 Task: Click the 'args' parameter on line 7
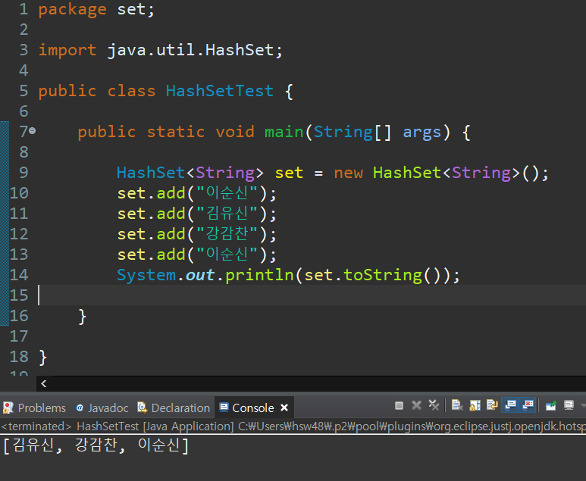tap(422, 133)
